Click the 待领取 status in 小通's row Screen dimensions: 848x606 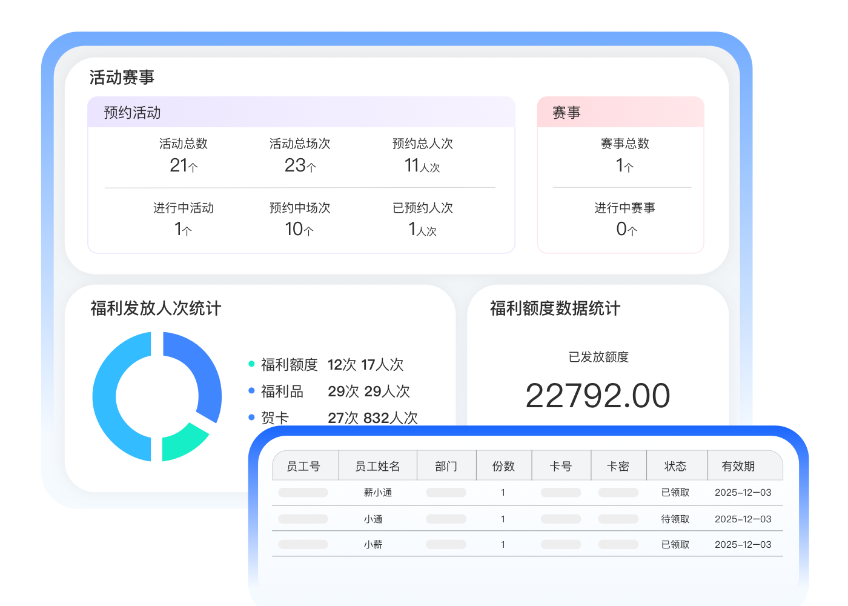click(675, 519)
